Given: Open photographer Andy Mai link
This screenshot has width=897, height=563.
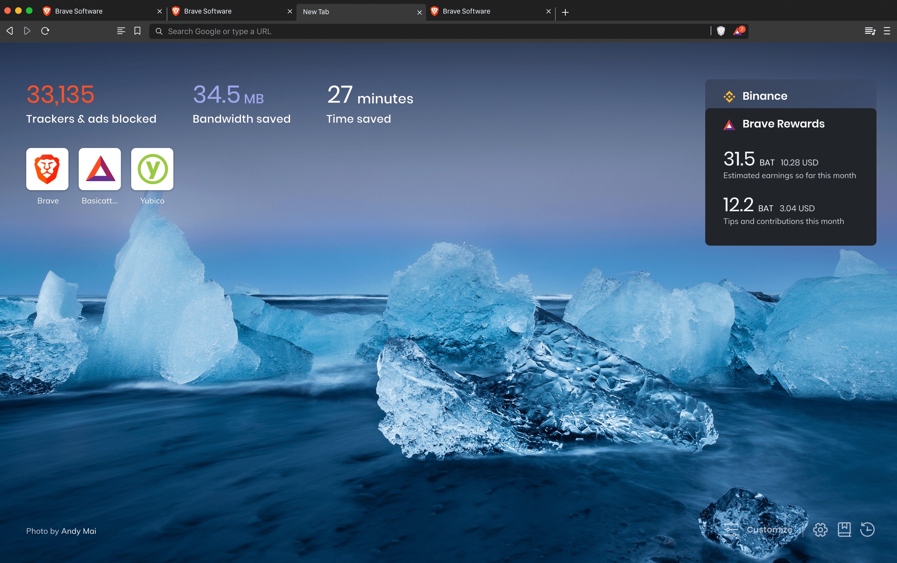Looking at the screenshot, I should 79,531.
